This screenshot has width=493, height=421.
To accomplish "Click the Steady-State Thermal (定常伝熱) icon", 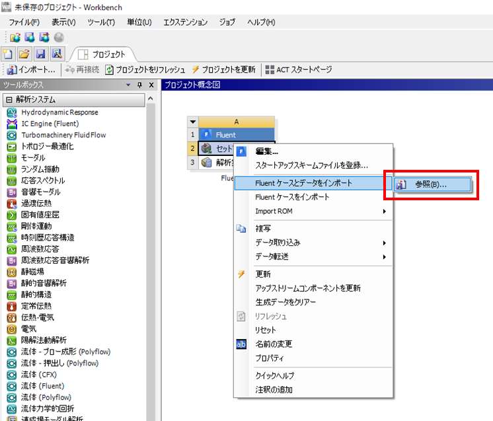I will (12, 306).
